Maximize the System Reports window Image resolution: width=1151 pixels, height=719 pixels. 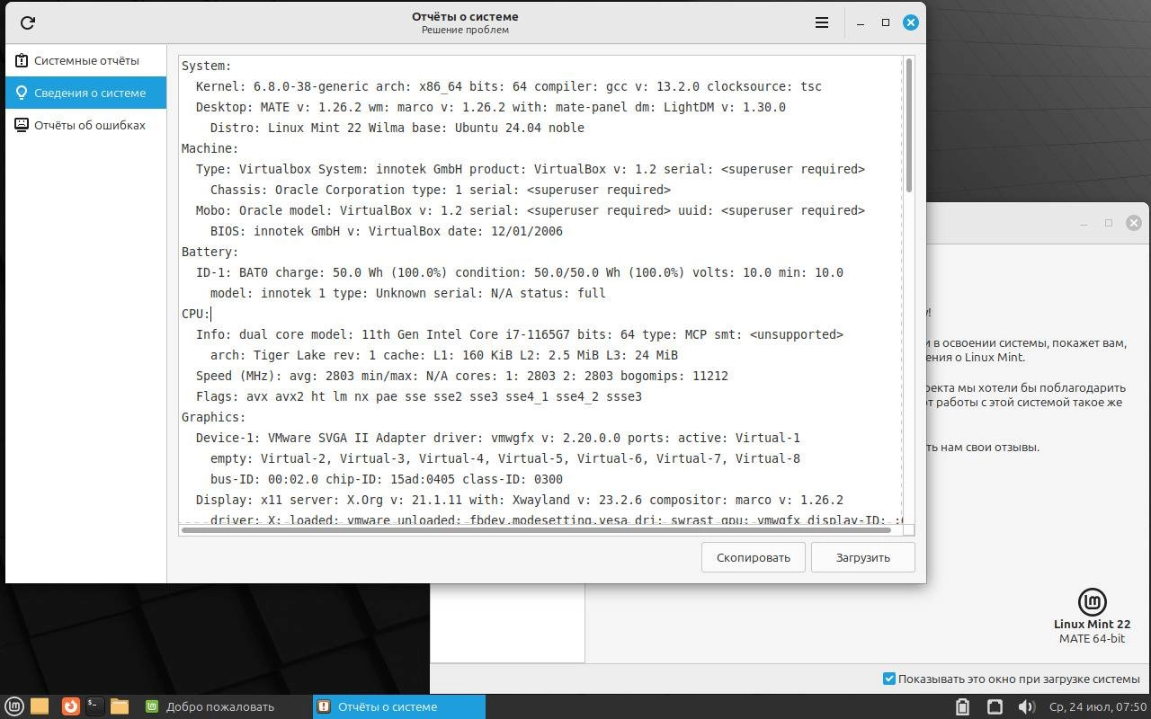click(886, 22)
